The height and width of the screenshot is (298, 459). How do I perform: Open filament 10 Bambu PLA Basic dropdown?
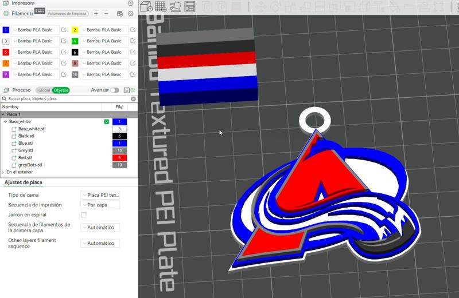coord(104,74)
